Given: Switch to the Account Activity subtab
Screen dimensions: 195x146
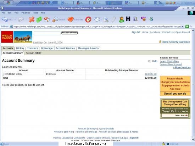Looking at the screenshot, I should tap(34, 53).
